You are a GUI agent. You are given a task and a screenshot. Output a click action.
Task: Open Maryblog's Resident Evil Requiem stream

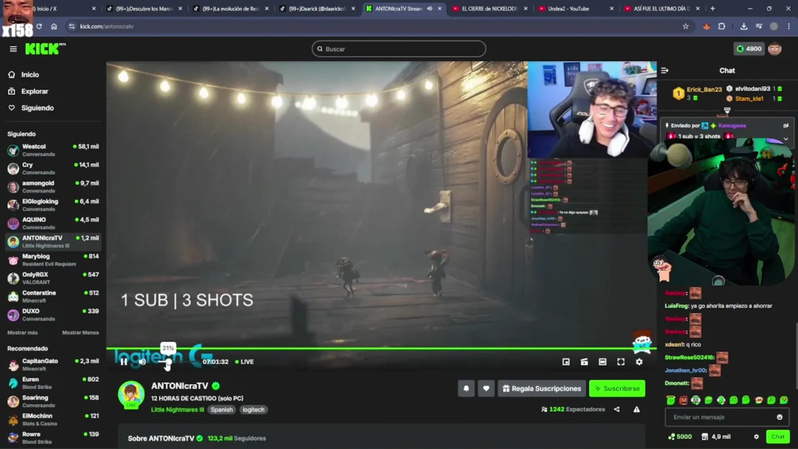tap(53, 260)
